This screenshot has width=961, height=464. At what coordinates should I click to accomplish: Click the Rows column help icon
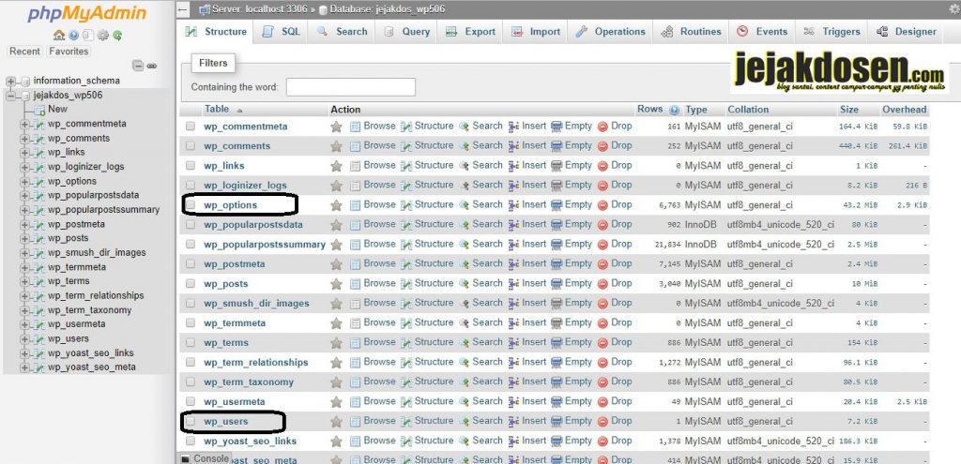pos(674,111)
